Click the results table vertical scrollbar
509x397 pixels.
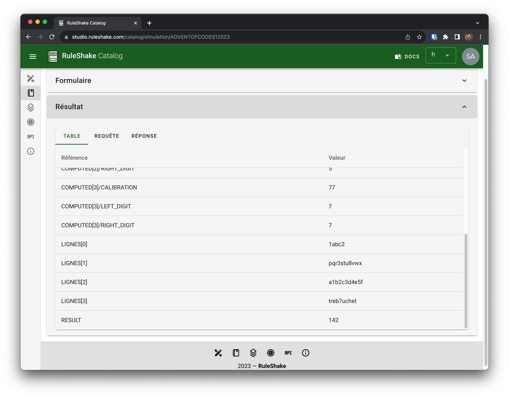[466, 280]
